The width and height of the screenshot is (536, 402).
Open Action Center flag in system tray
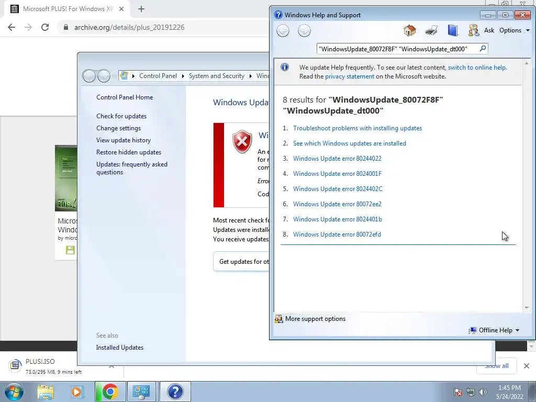[x=457, y=392]
